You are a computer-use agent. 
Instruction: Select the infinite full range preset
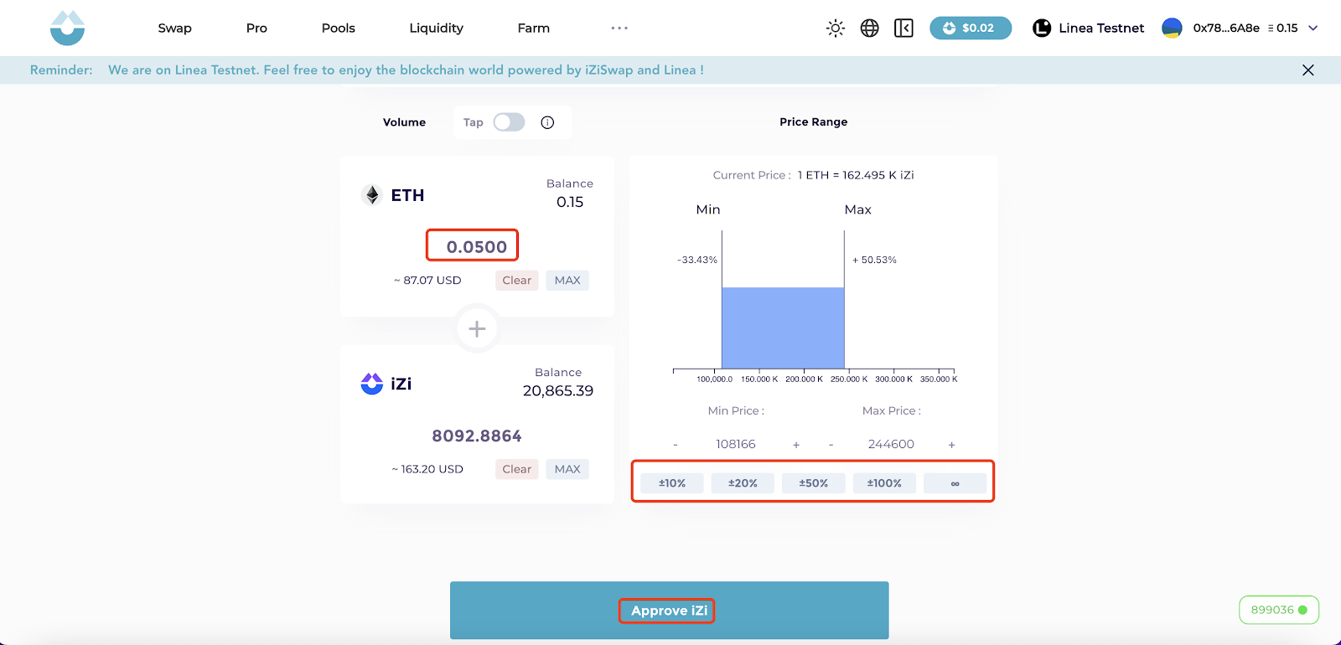(955, 483)
